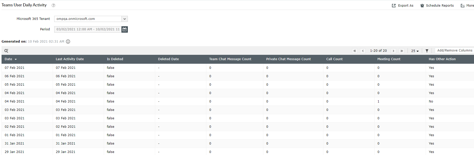Click 'false' in the 07 Feb 2021 row
The height and width of the screenshot is (155, 474).
110,68
